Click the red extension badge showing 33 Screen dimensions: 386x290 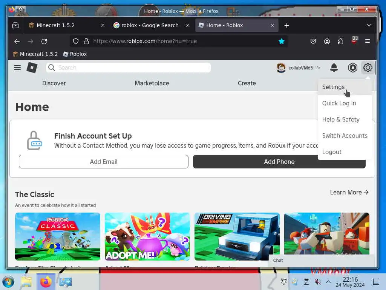click(x=354, y=40)
